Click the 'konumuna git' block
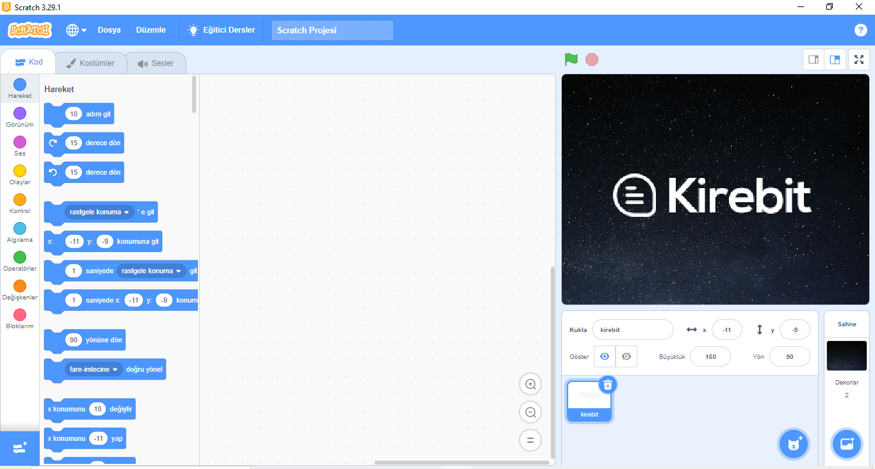The image size is (875, 469). click(103, 241)
